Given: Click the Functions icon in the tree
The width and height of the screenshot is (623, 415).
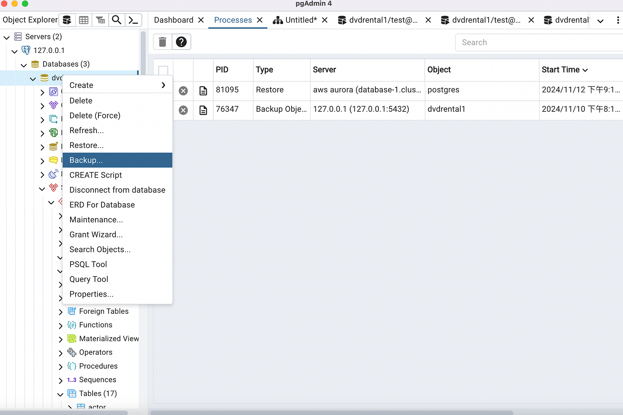Looking at the screenshot, I should [x=72, y=325].
